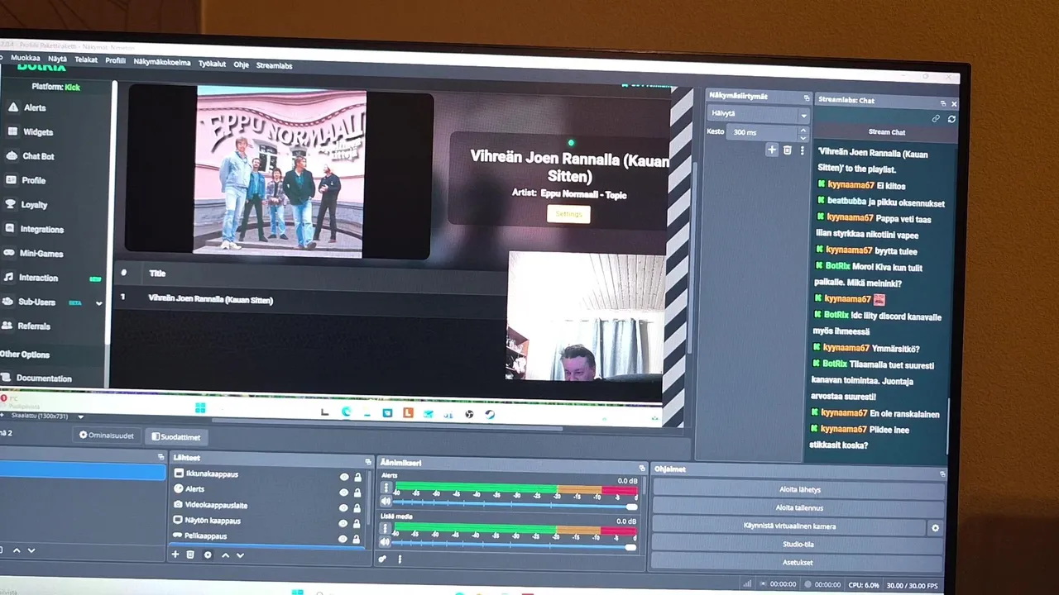Screen dimensions: 1059x595
Task: Open the Profiili menu
Action: [116, 60]
